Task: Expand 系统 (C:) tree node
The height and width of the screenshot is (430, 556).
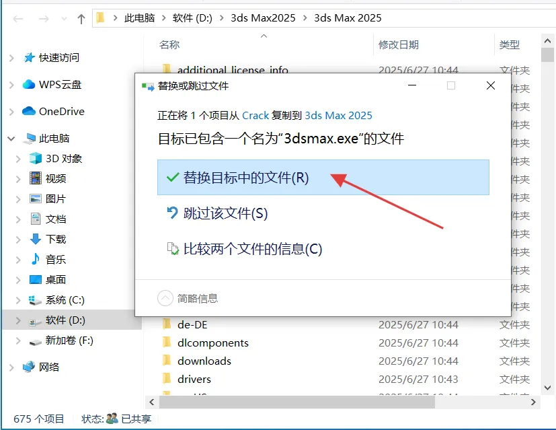Action: pos(18,301)
